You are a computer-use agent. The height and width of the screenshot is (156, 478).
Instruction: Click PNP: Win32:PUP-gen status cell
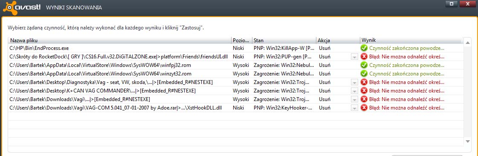click(282, 57)
